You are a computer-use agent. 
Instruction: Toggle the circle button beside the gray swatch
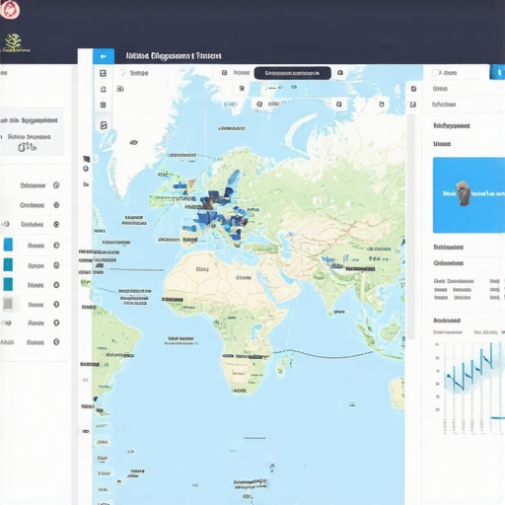56,304
